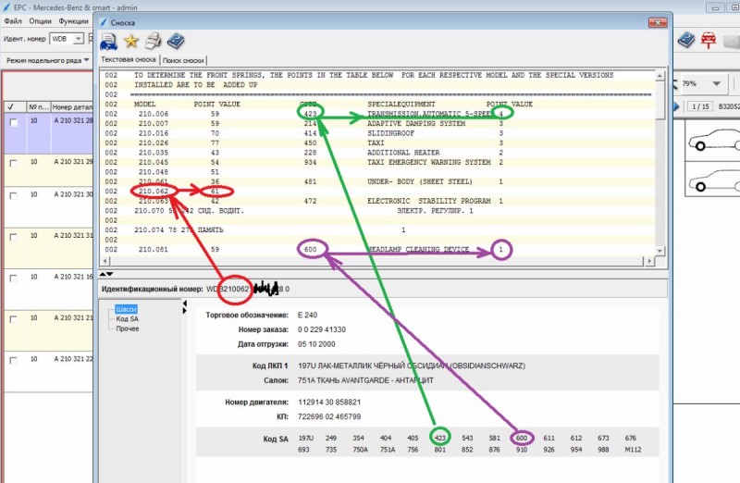Image resolution: width=740 pixels, height=483 pixels.
Task: Open the Опции menu
Action: click(x=40, y=20)
